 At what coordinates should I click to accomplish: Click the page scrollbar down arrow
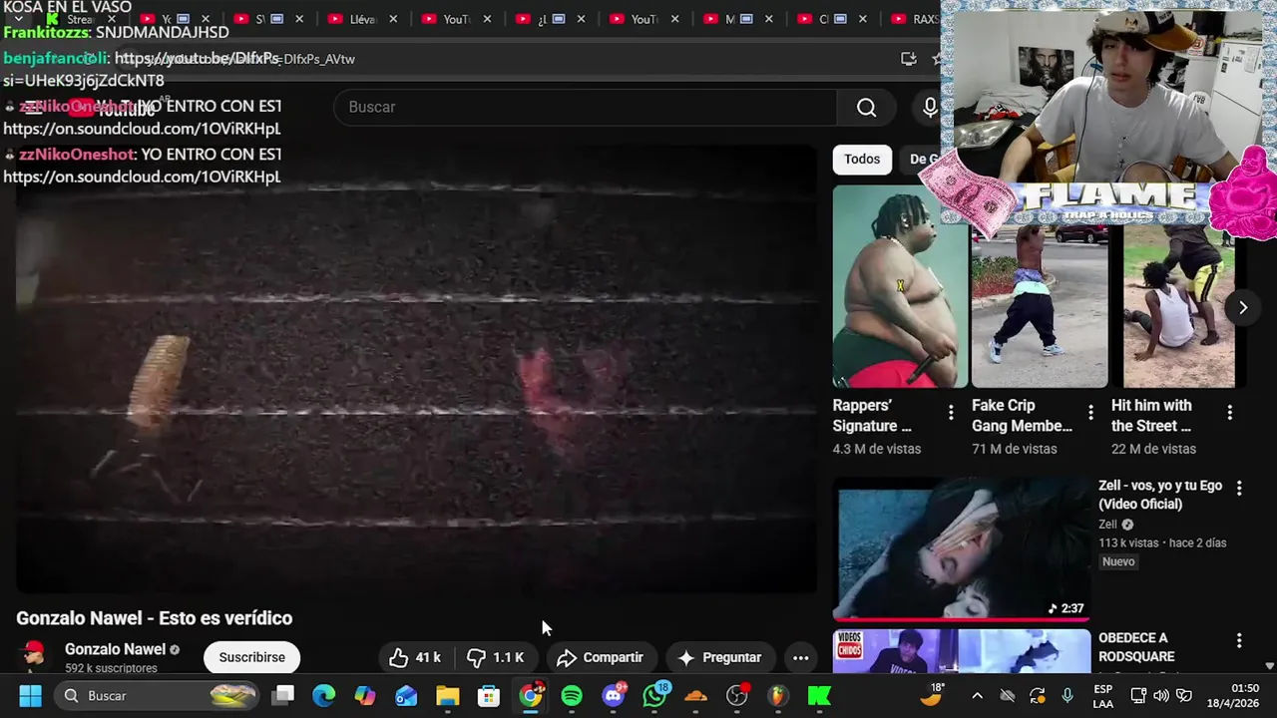click(1269, 666)
